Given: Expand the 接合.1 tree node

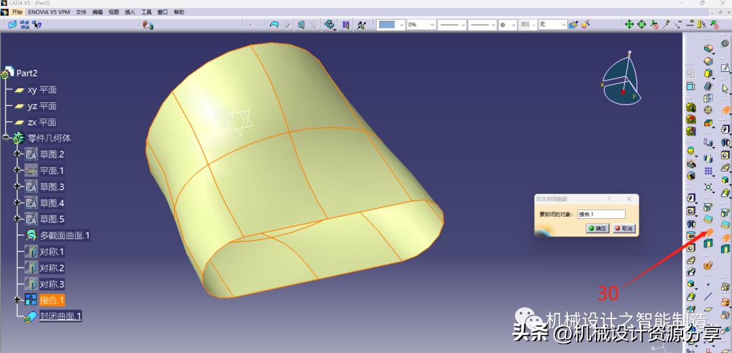Looking at the screenshot, I should [x=18, y=299].
